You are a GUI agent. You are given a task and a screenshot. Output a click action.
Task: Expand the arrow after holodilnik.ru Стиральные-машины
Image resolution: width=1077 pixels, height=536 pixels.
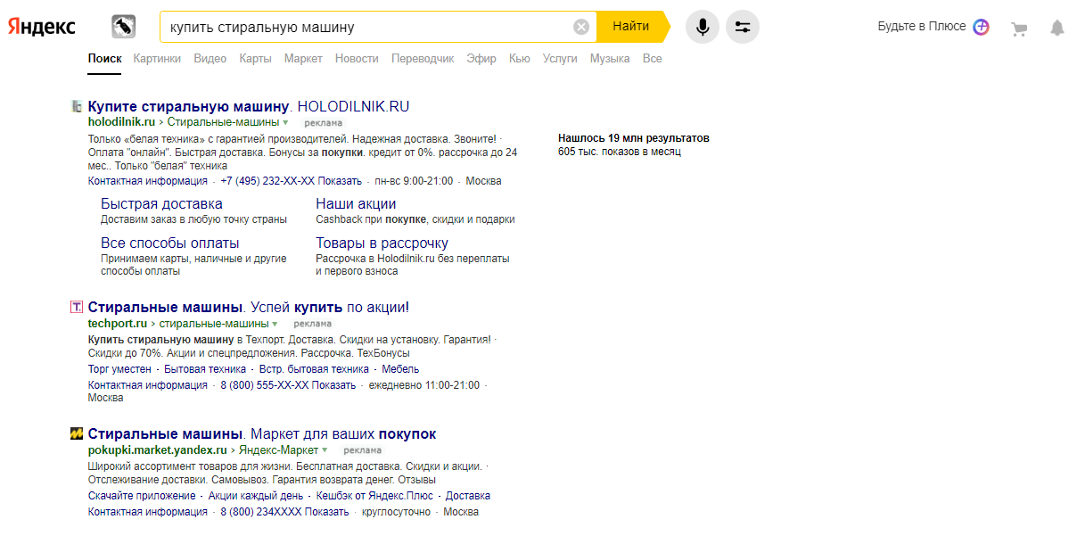tap(285, 122)
